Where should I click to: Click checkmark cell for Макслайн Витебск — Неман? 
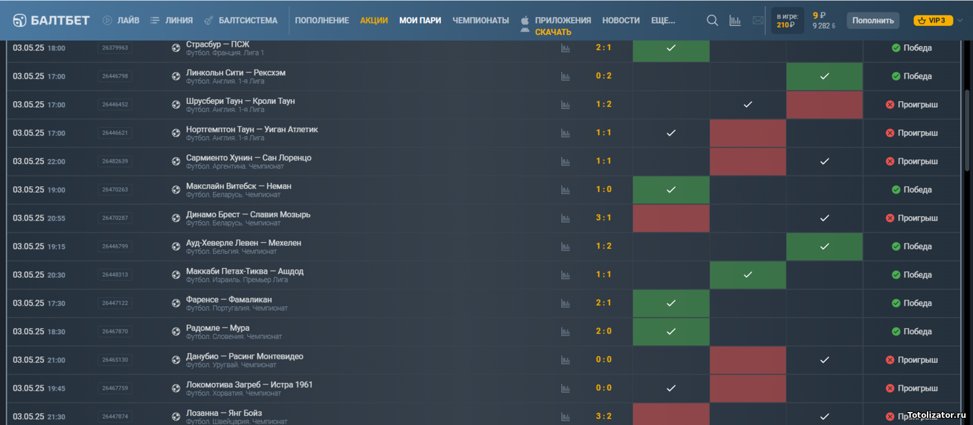(671, 189)
